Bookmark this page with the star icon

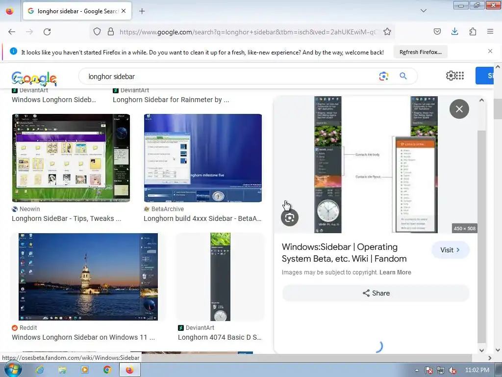[x=387, y=31]
